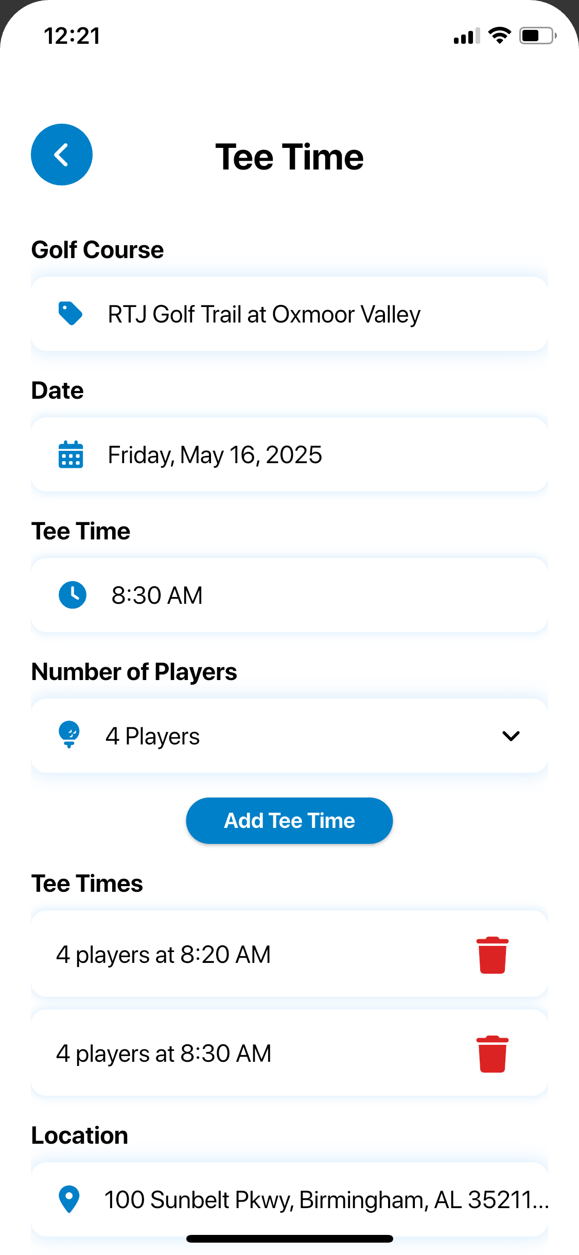The image size is (579, 1255).
Task: Tap the home indicator bar at the bottom
Action: (x=290, y=1239)
